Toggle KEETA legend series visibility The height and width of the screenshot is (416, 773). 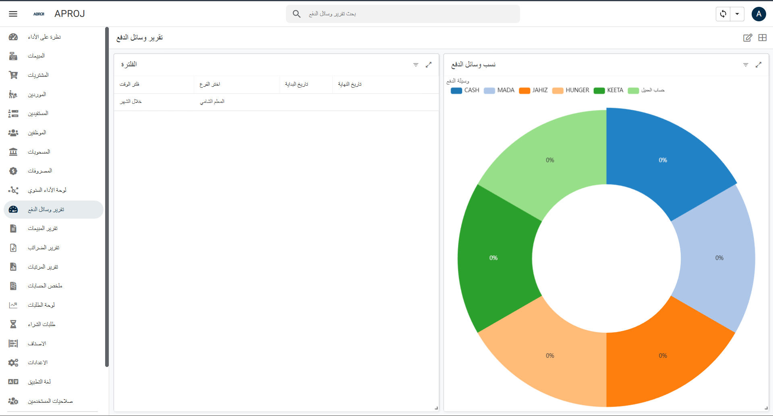[609, 90]
